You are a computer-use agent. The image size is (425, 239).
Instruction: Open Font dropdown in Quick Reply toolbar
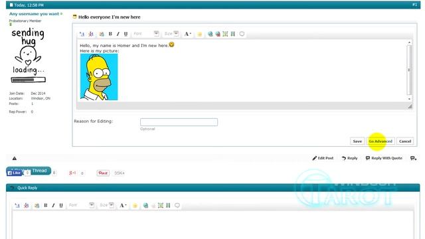[x=81, y=205]
